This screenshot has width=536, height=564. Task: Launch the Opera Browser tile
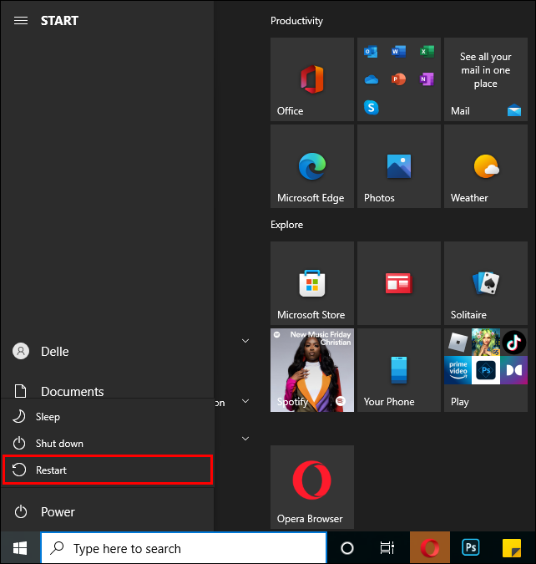click(312, 487)
